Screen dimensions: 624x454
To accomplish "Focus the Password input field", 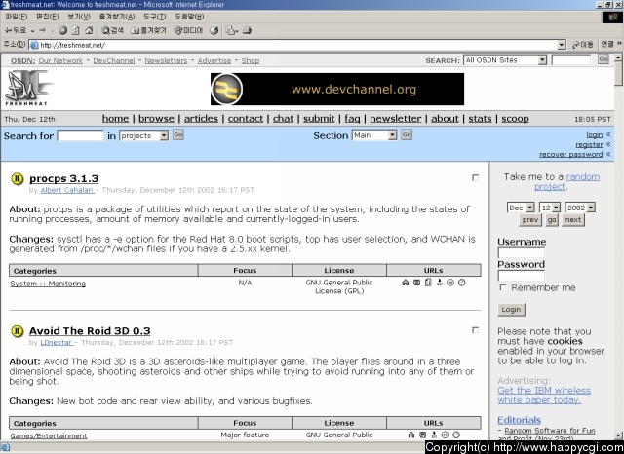I will click(x=521, y=275).
